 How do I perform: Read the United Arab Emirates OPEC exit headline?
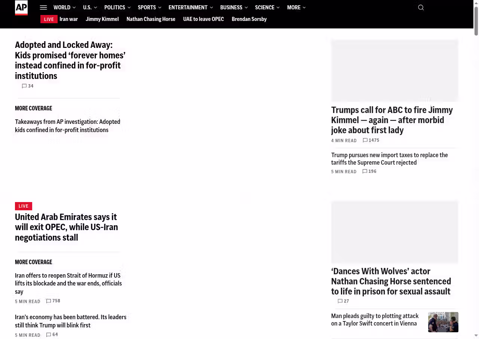coord(66,227)
